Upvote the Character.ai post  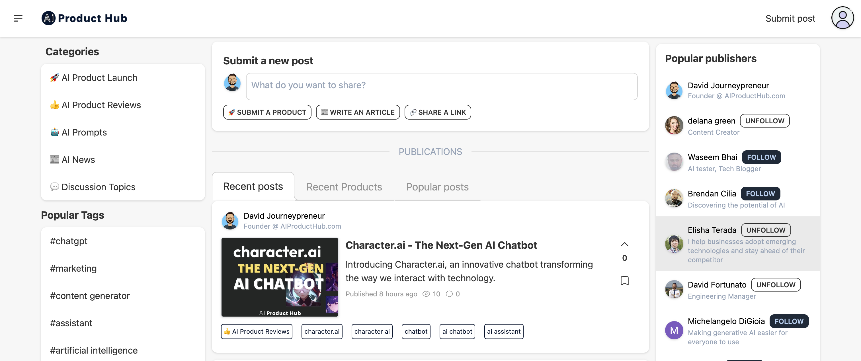point(624,244)
